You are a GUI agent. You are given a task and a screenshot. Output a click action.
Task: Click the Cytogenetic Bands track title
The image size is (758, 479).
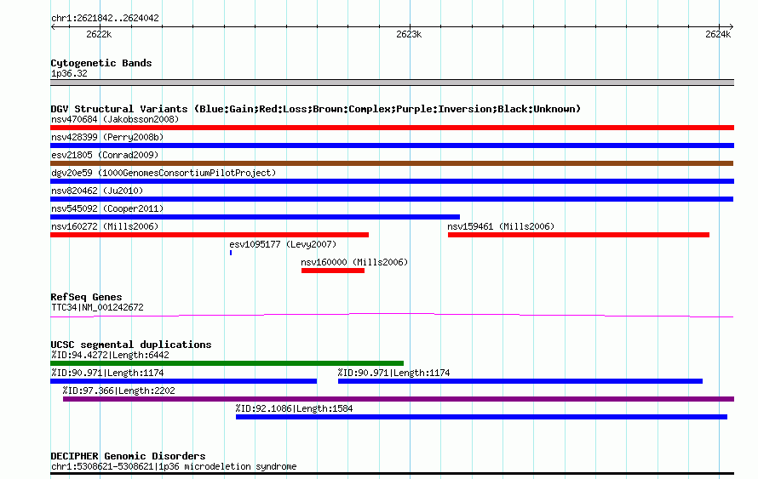101,63
